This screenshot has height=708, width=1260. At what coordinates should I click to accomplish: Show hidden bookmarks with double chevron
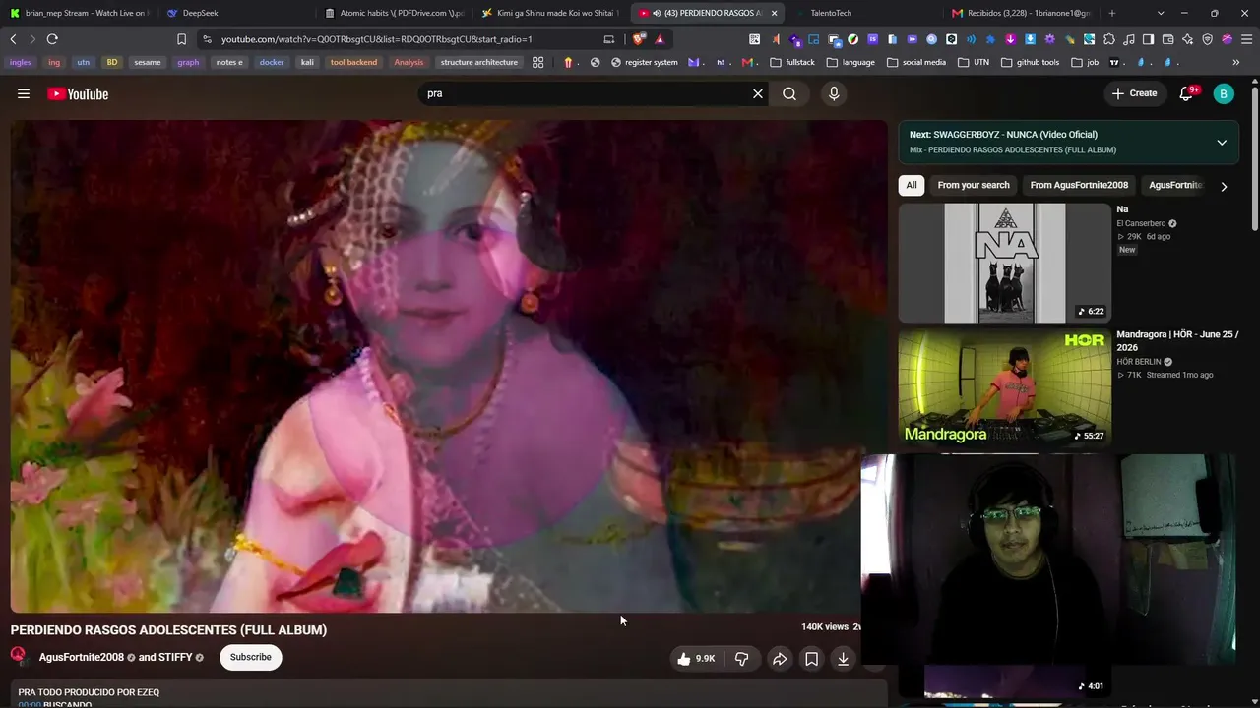1236,62
